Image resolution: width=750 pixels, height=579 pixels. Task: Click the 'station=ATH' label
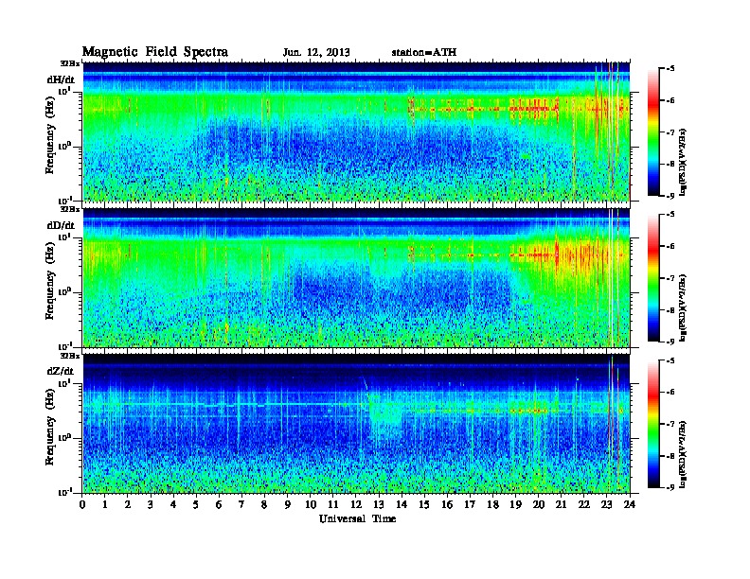click(x=424, y=52)
